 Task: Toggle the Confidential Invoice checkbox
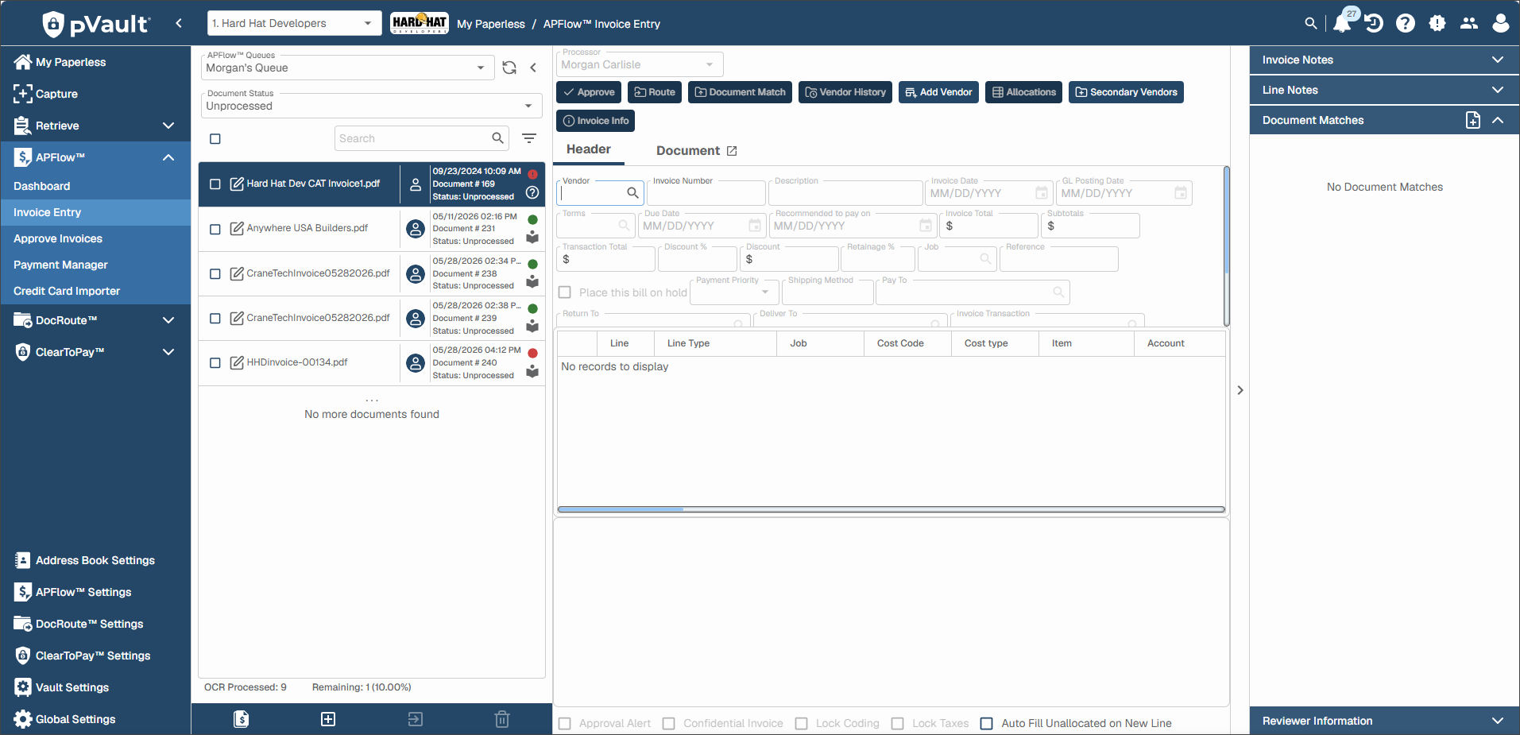[x=669, y=723]
